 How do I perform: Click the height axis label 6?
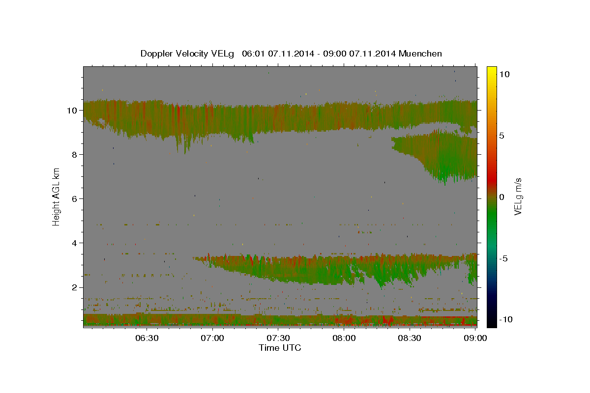coord(75,199)
